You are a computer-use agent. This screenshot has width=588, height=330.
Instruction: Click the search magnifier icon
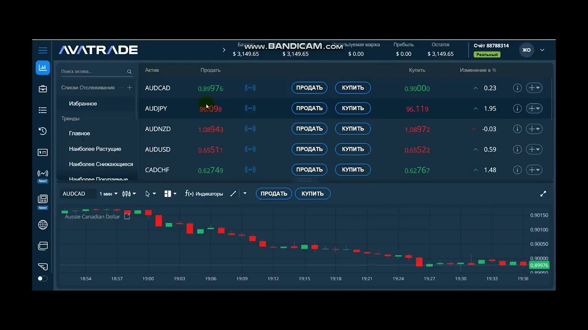[x=130, y=72]
